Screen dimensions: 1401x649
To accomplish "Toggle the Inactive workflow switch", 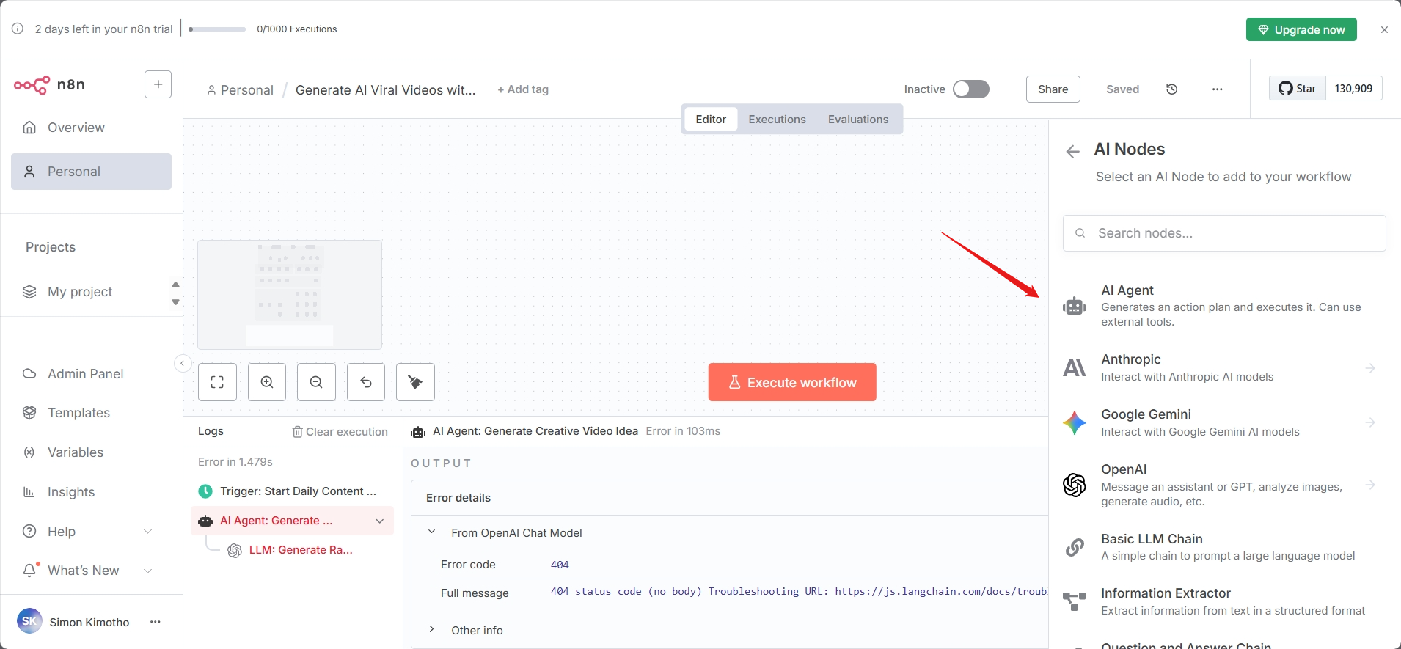I will (x=970, y=89).
